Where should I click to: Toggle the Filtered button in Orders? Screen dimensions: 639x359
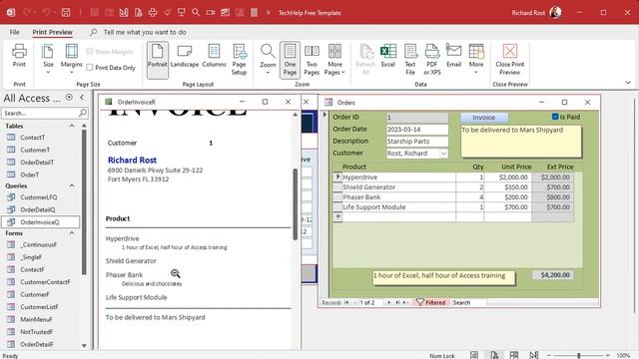pyautogui.click(x=431, y=302)
